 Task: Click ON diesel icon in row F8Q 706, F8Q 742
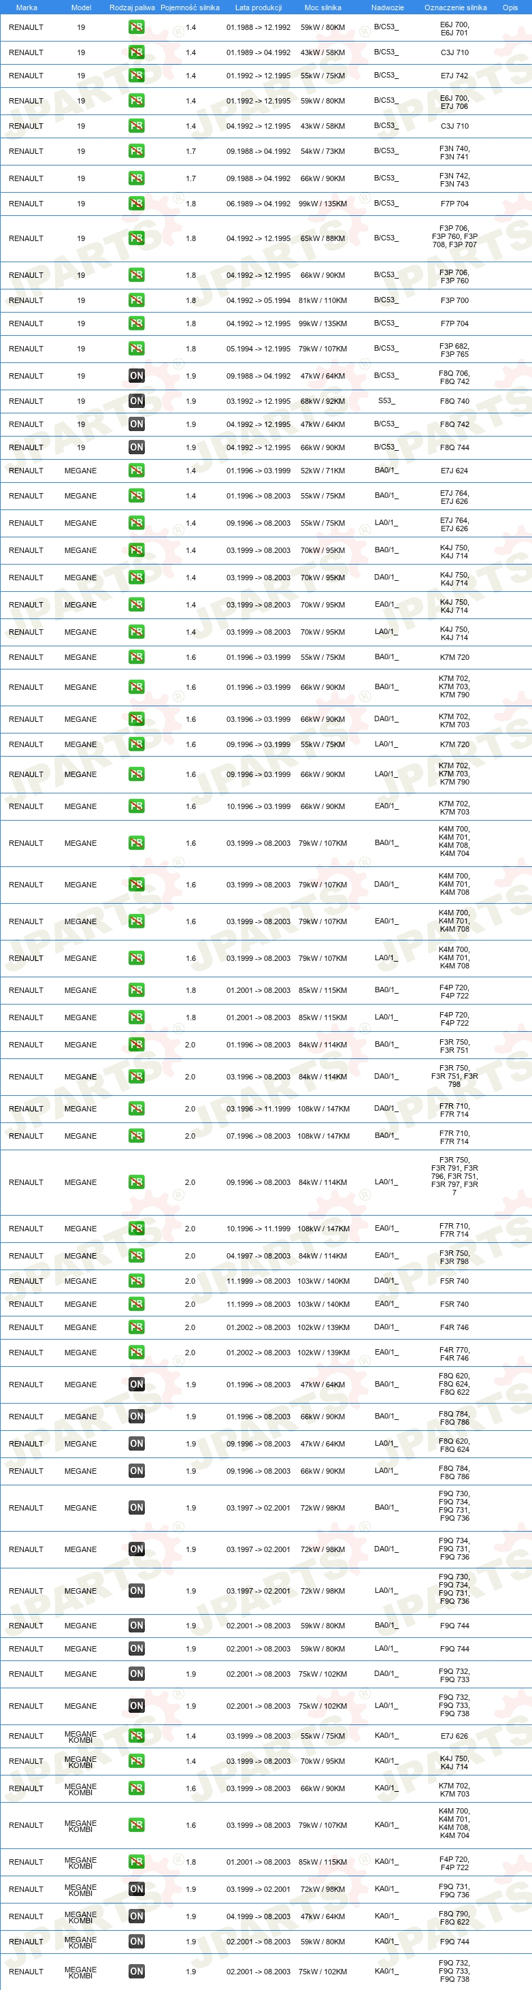(x=137, y=376)
